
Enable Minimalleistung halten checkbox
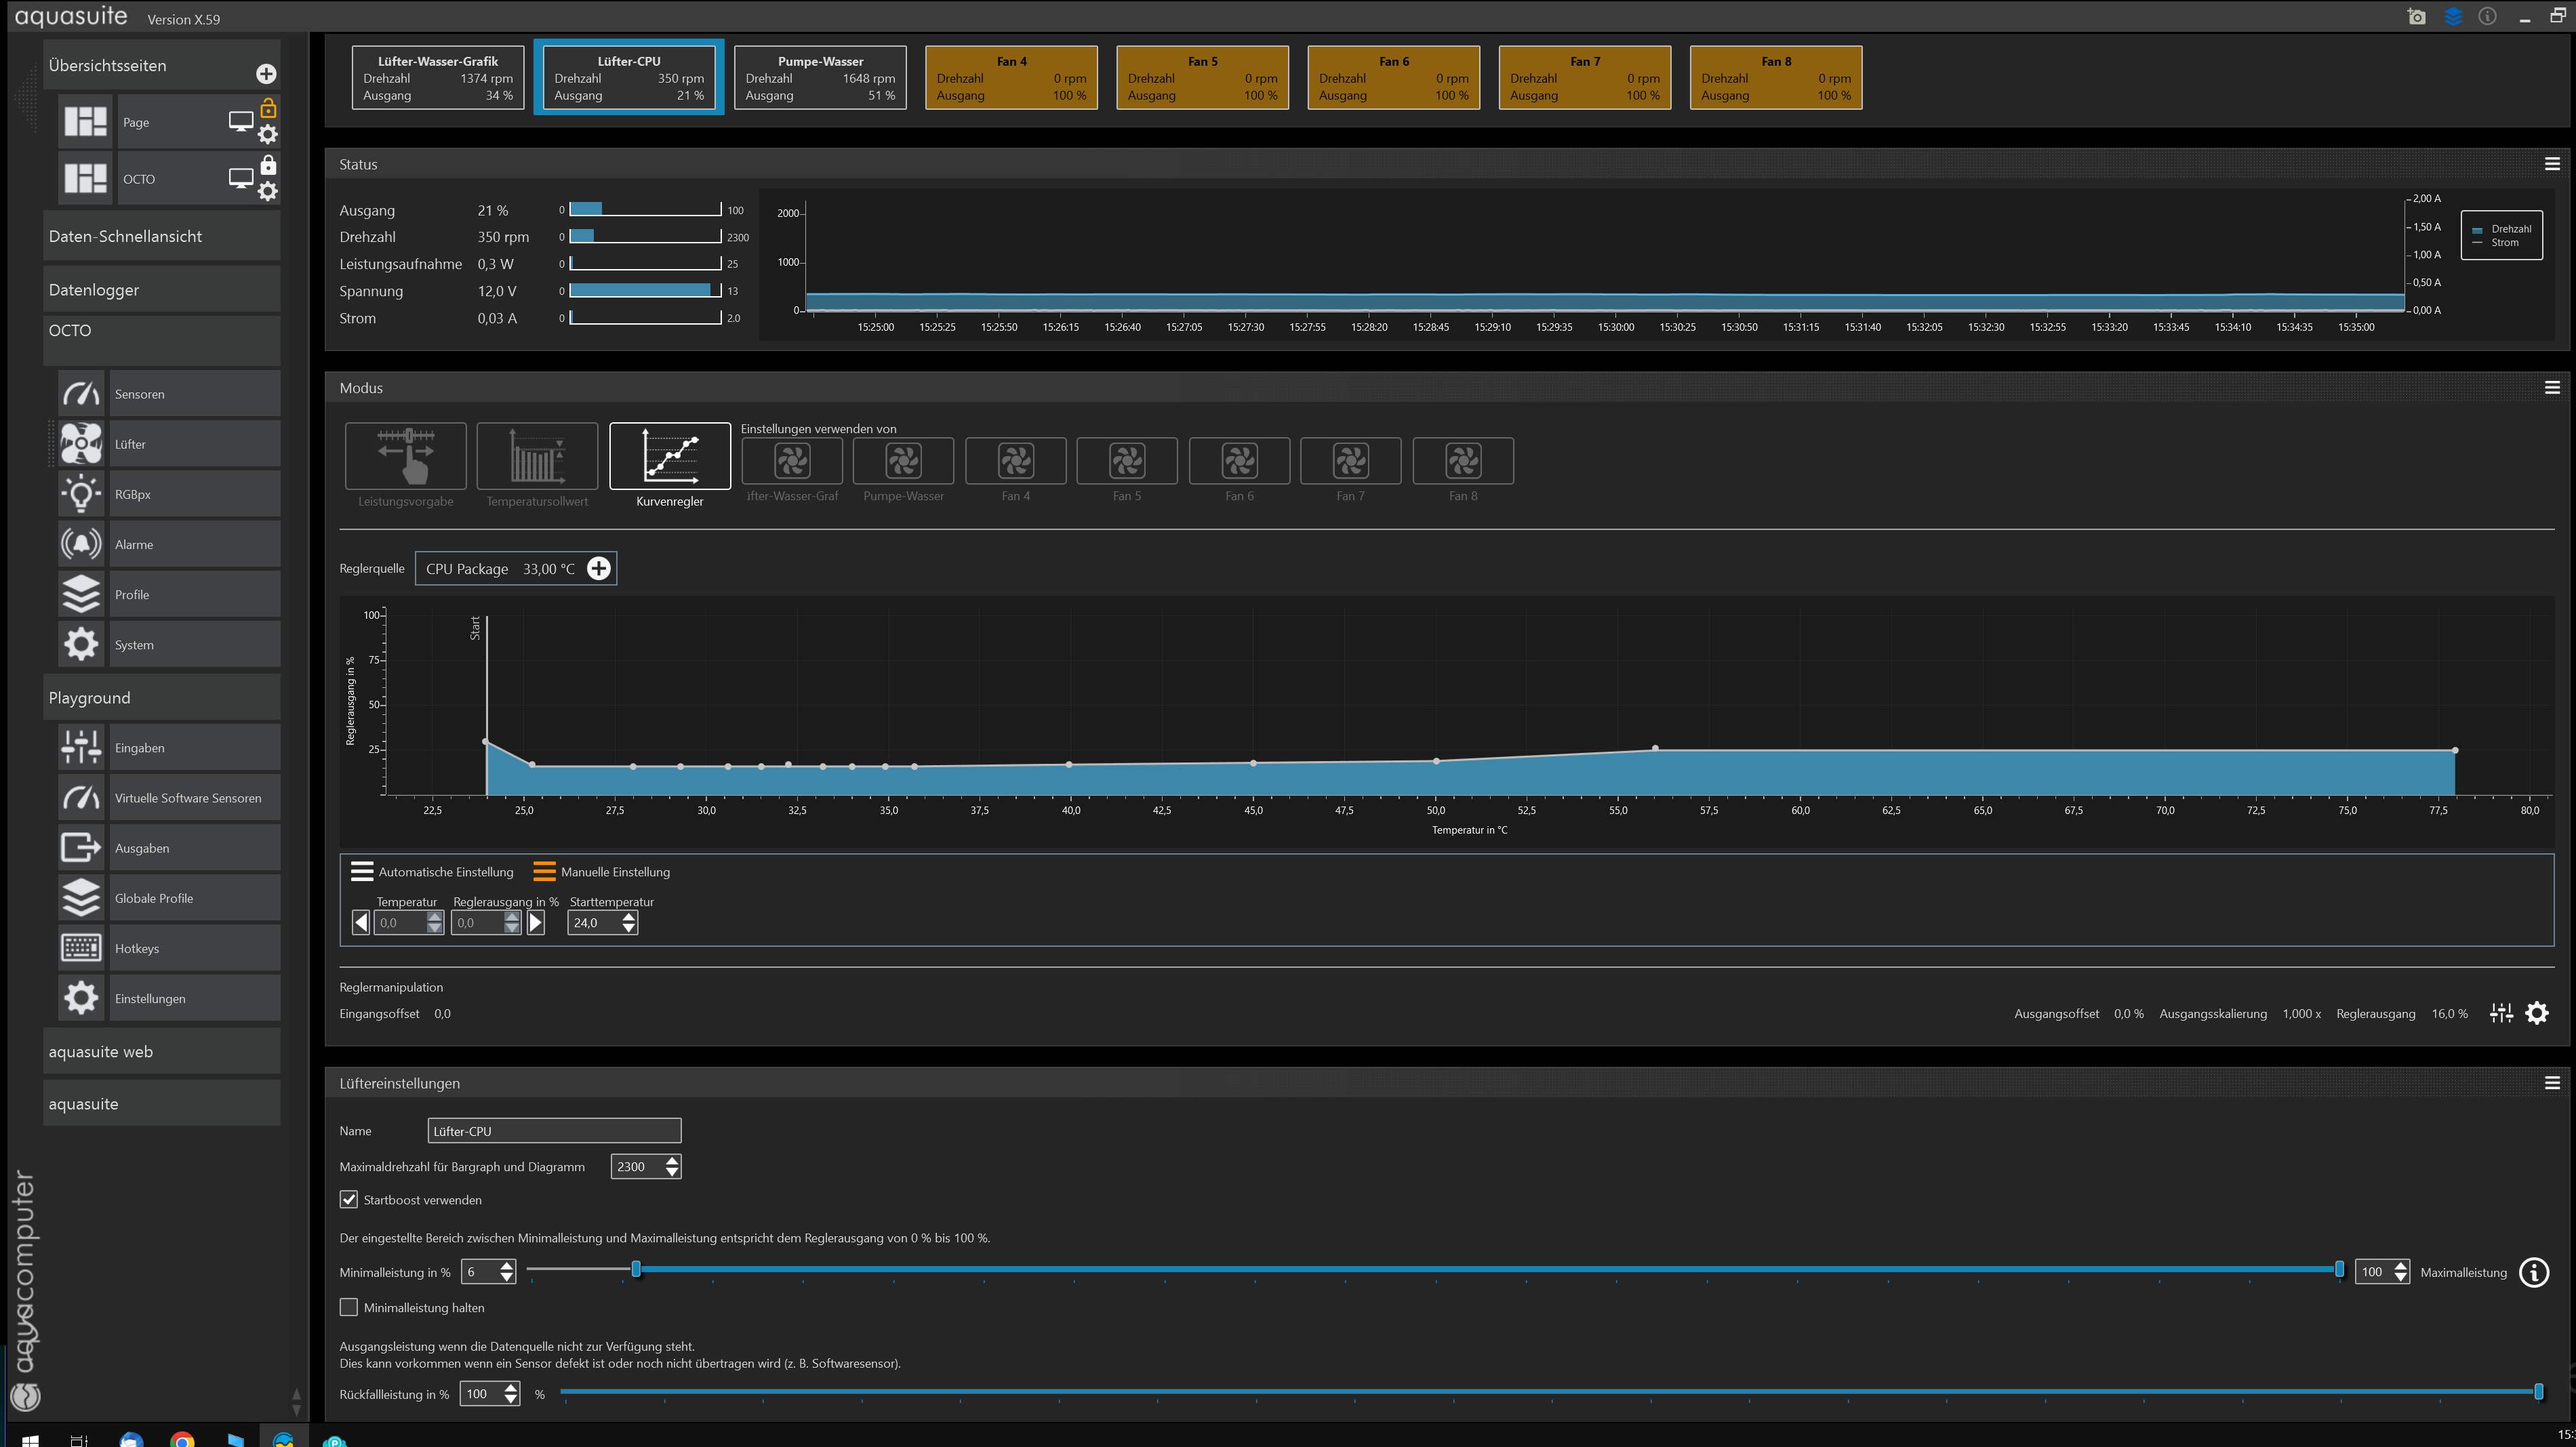tap(349, 1307)
